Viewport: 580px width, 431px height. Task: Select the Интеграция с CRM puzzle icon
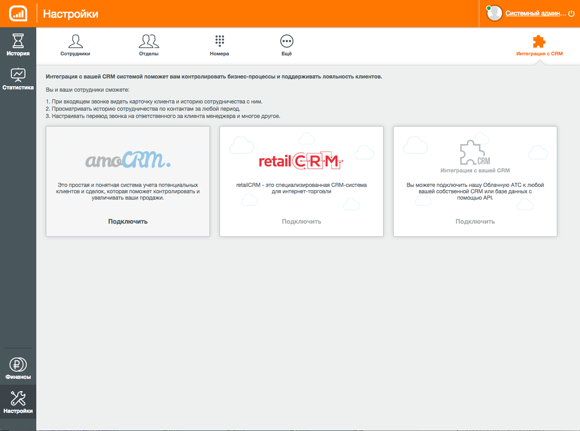(539, 41)
